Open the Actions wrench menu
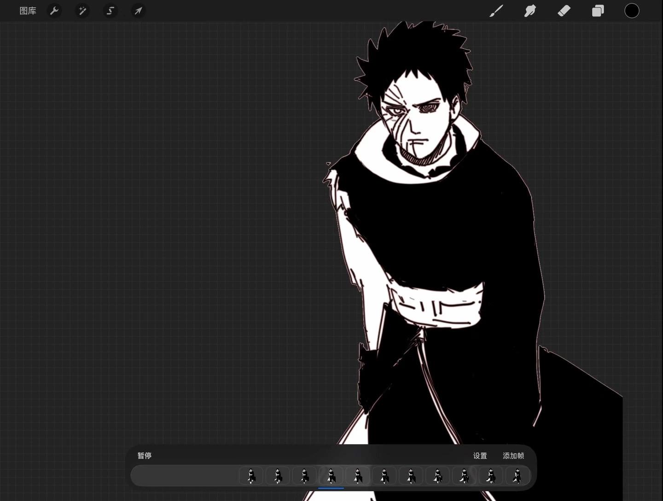This screenshot has width=663, height=501. tap(54, 11)
